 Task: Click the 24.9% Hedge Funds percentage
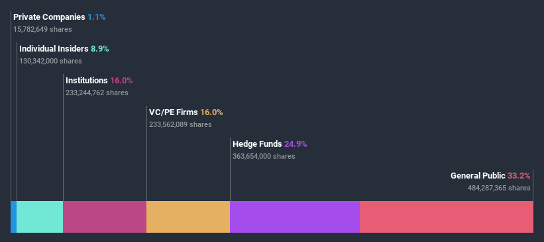pyautogui.click(x=296, y=144)
